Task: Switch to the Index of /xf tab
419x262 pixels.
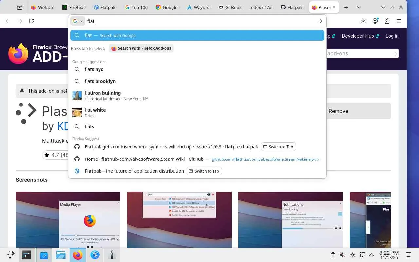Action: coord(261,7)
